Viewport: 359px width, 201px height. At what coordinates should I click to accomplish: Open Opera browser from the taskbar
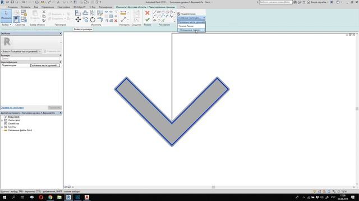tap(41, 197)
